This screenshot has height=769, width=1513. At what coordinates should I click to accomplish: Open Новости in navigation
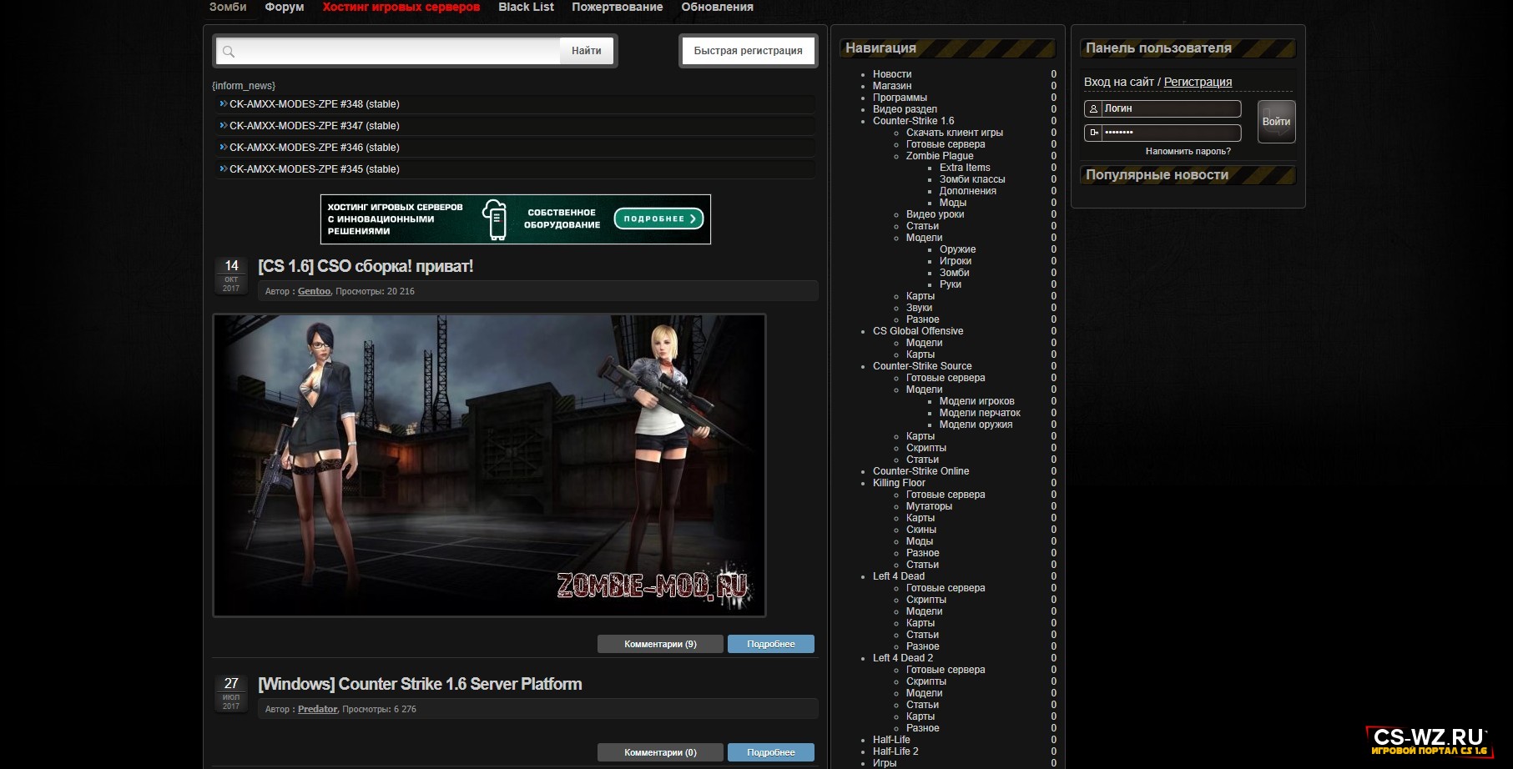point(892,74)
